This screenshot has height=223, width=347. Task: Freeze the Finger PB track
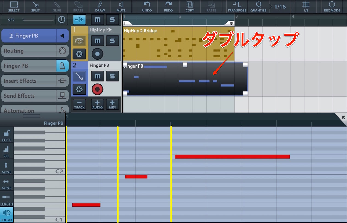pyautogui.click(x=79, y=89)
